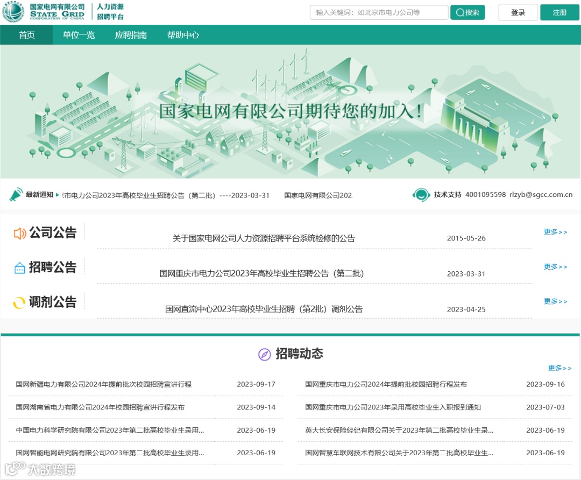Image resolution: width=581 pixels, height=480 pixels.
Task: Open the 单位一览 menu item
Action: point(79,35)
